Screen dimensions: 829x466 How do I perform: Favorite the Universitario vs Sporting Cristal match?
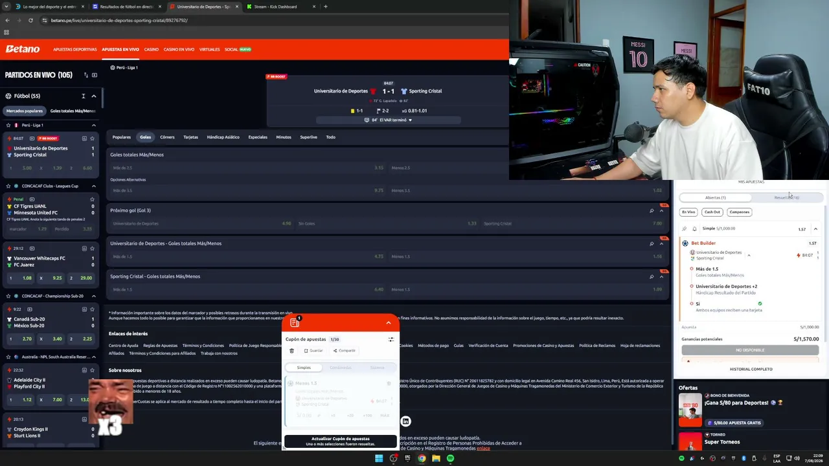[92, 139]
